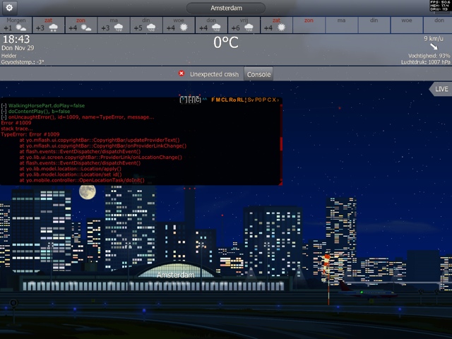452x339 pixels.
Task: Click the wind direction arrow icon
Action: tap(434, 47)
